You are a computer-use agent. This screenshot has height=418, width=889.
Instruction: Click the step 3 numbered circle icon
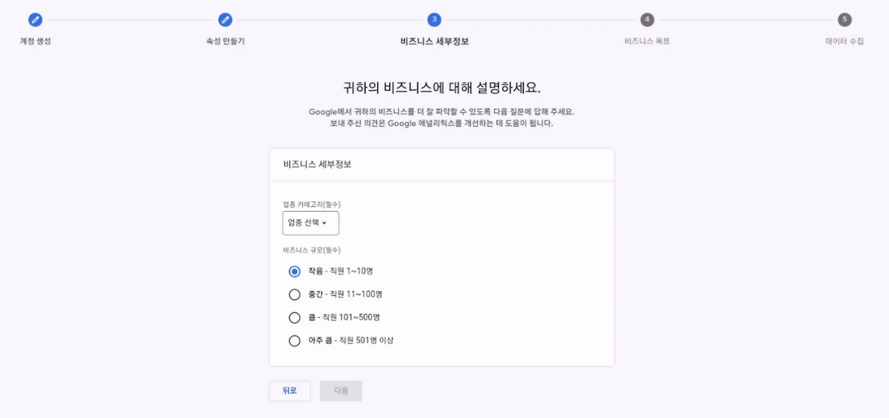[433, 20]
